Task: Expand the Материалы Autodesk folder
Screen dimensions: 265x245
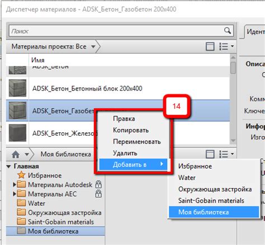Action: 15,185
